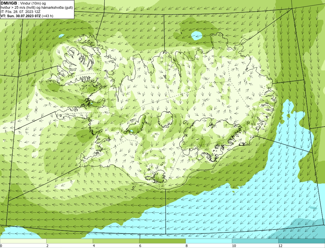Image resolution: width=325 pixels, height=248 pixels.
Task: Click the legend label 8
Action: (187, 246)
